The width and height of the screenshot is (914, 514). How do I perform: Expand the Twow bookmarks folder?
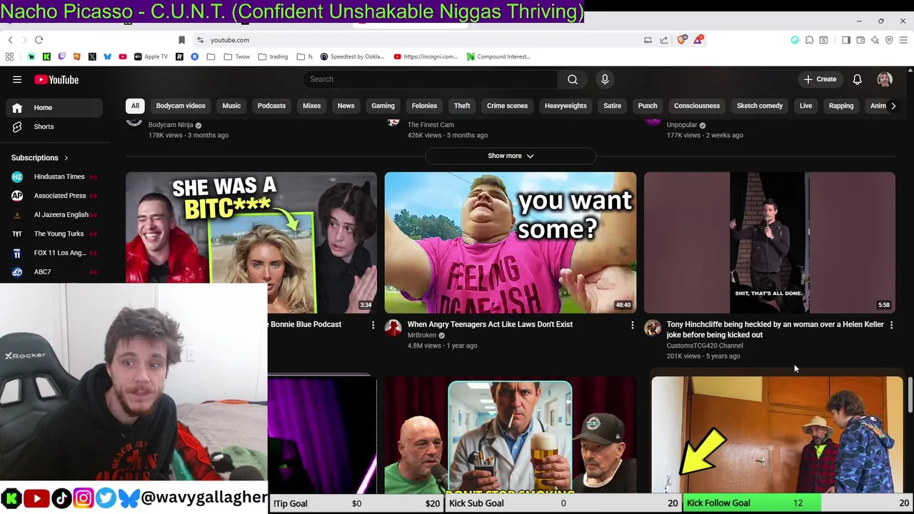click(x=237, y=56)
